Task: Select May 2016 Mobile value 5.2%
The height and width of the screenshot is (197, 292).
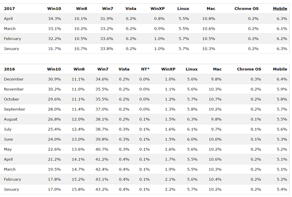Action: click(282, 149)
